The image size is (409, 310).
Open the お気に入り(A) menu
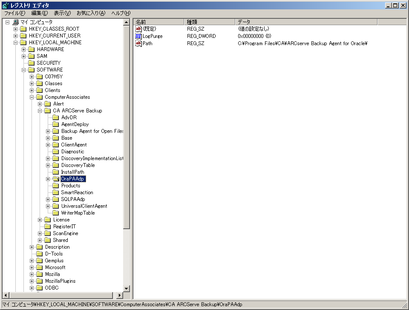pyautogui.click(x=91, y=13)
